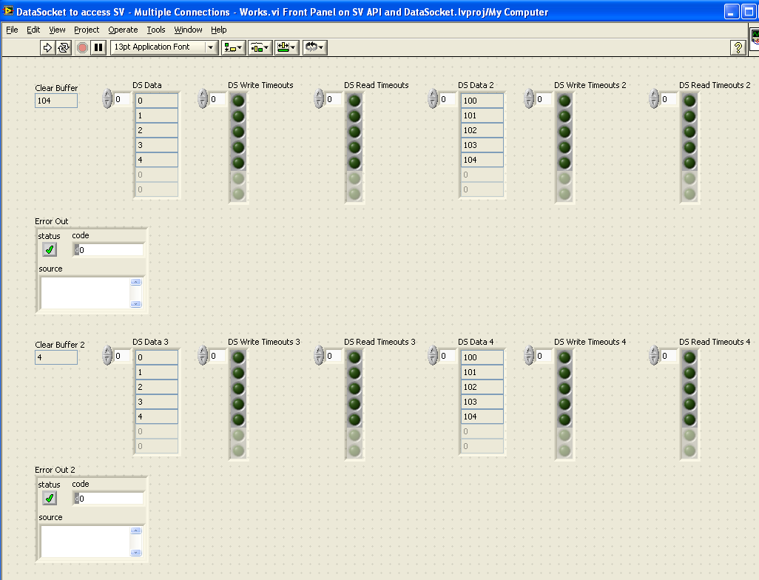Maximize the LabVIEW front panel window

tap(749, 11)
